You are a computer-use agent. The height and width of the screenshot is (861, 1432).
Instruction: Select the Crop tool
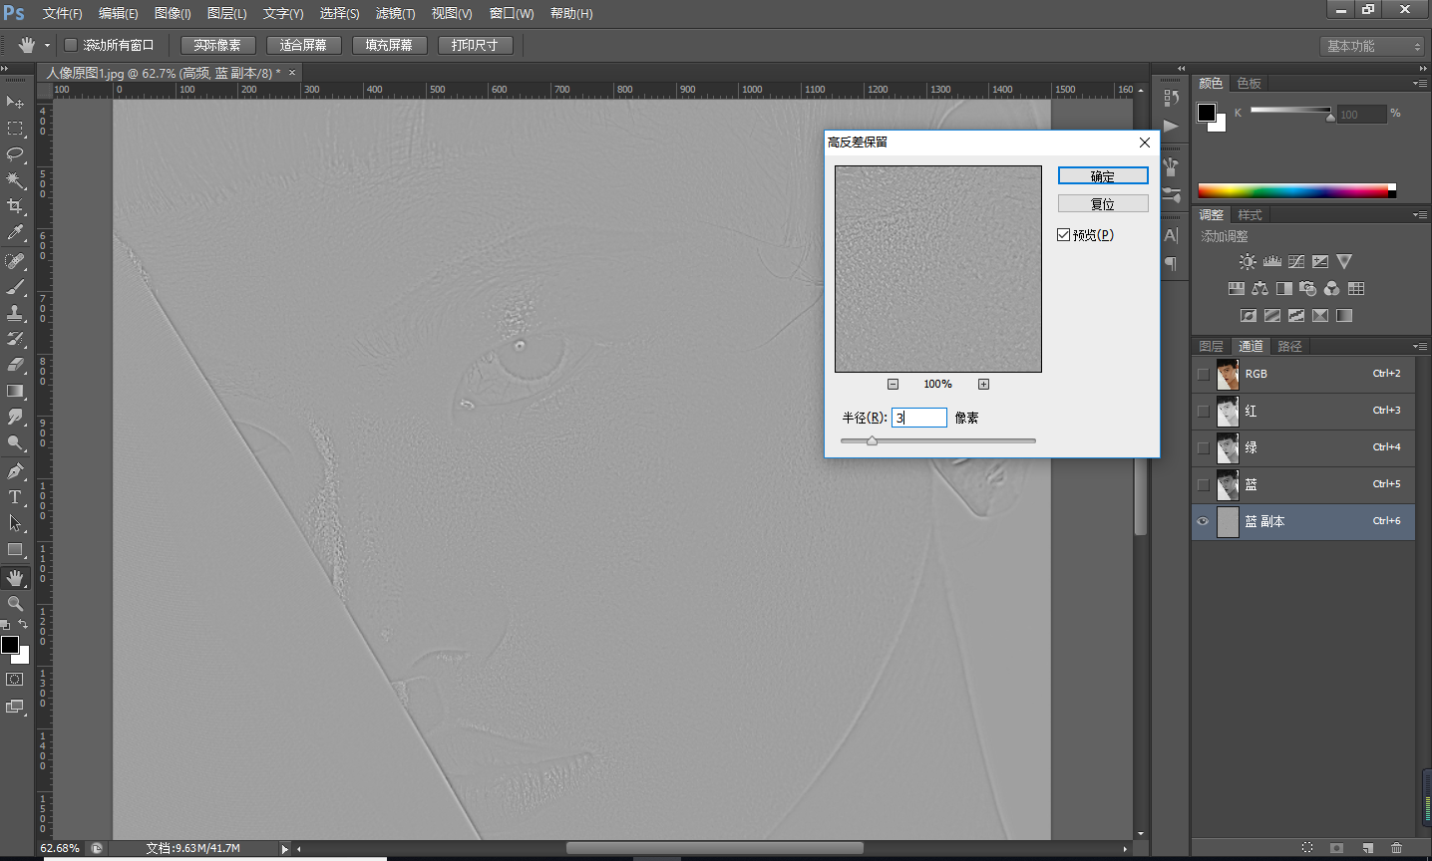point(15,206)
